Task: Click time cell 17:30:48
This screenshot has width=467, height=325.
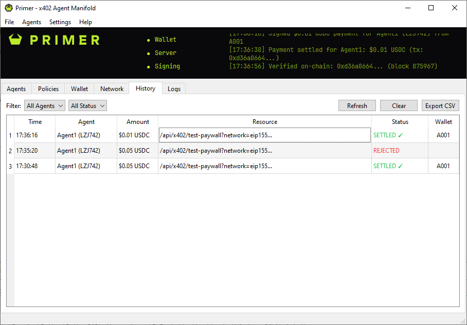Action: 35,166
